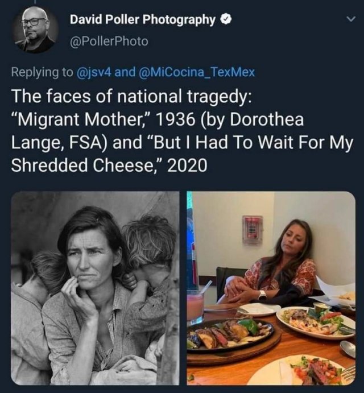This screenshot has height=393, width=364.
Task: Click the David Poller Photography display name
Action: (143, 19)
